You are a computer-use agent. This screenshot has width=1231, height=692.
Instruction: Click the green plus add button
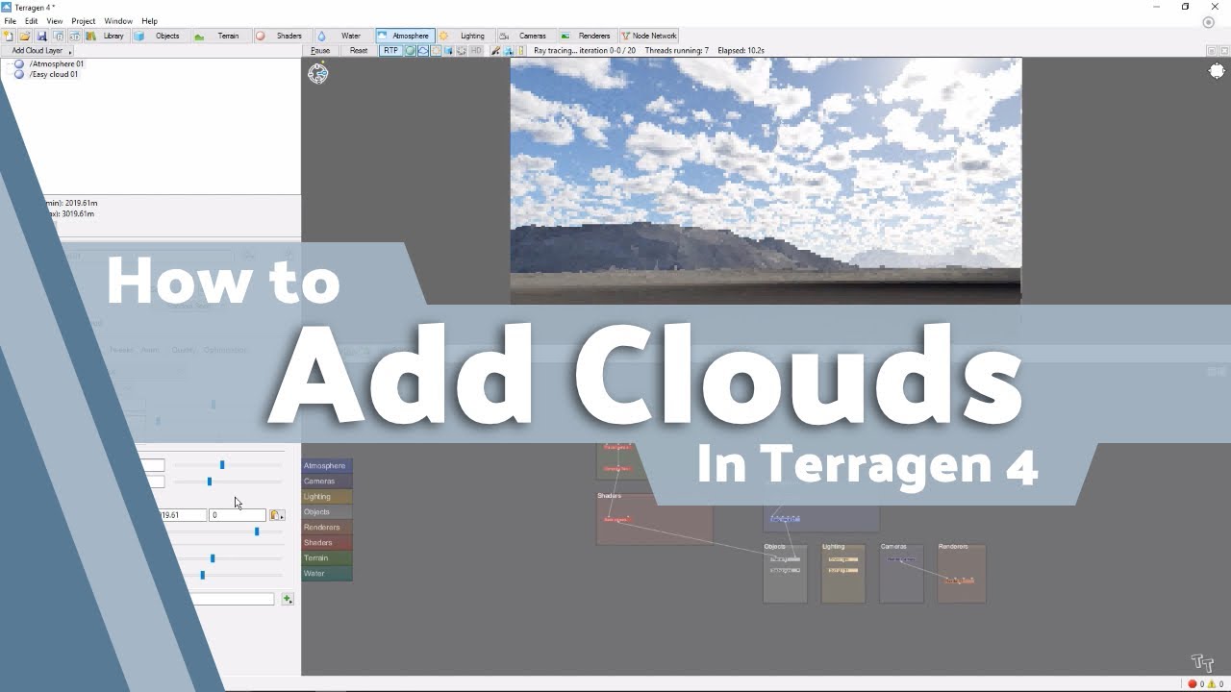(287, 599)
